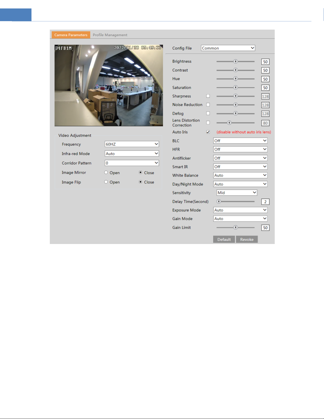Click the camera preview image
Image resolution: width=324 pixels, height=419 pixels.
[109, 85]
